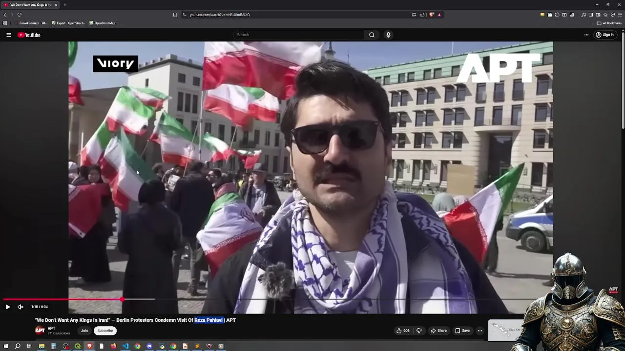Open YouTube settings three-dot menu
625x351 pixels.
click(586, 35)
